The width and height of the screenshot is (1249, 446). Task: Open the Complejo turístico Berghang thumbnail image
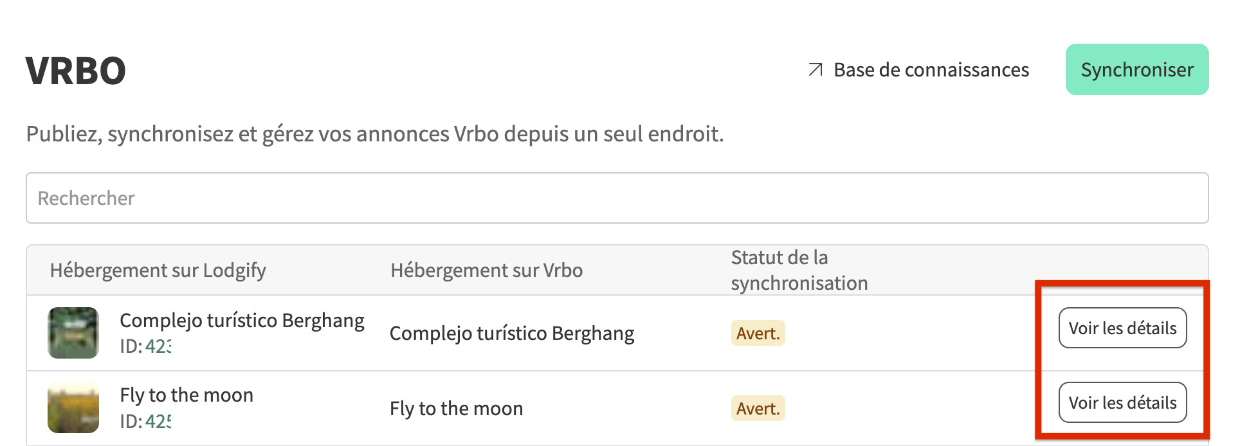(73, 333)
